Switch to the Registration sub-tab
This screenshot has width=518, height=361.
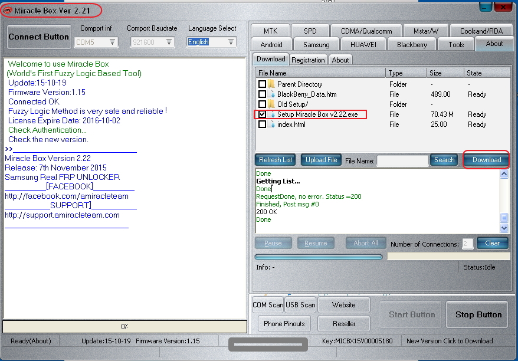[308, 60]
